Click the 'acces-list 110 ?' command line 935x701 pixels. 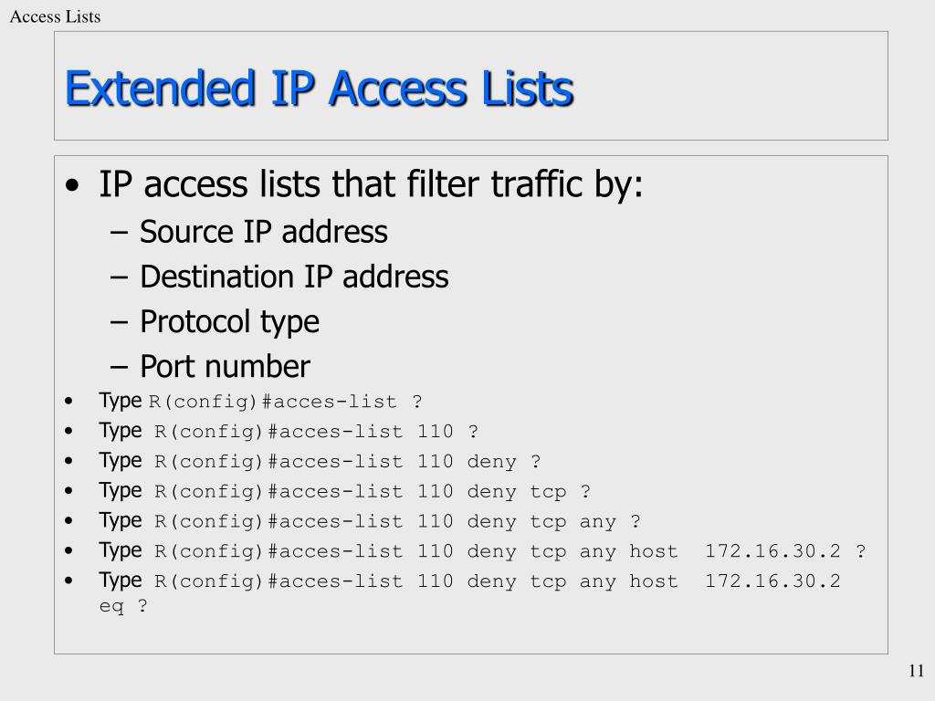[289, 431]
